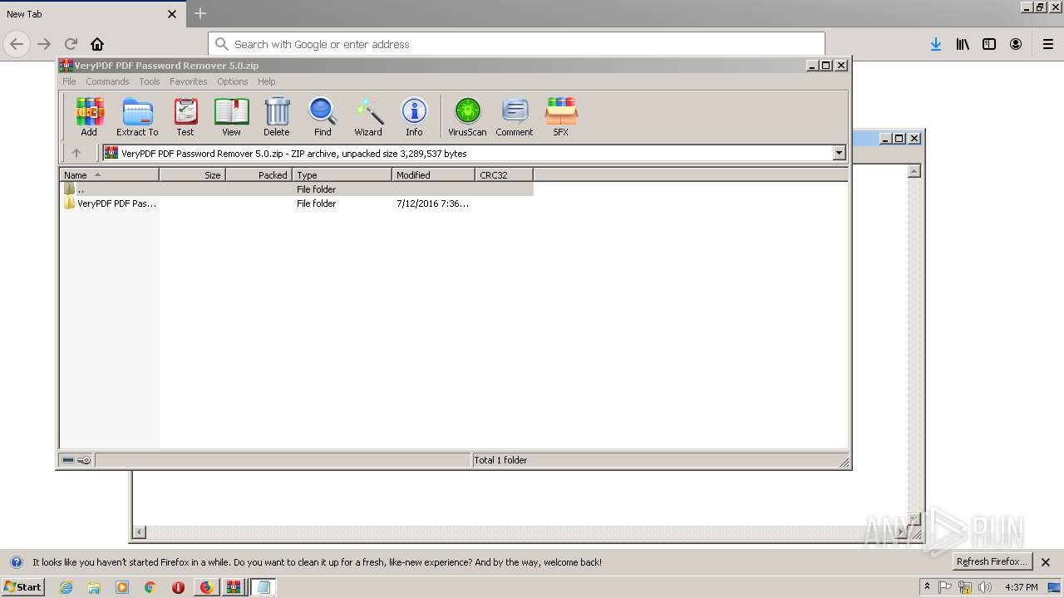Start VirusScan on the archive

click(x=467, y=116)
